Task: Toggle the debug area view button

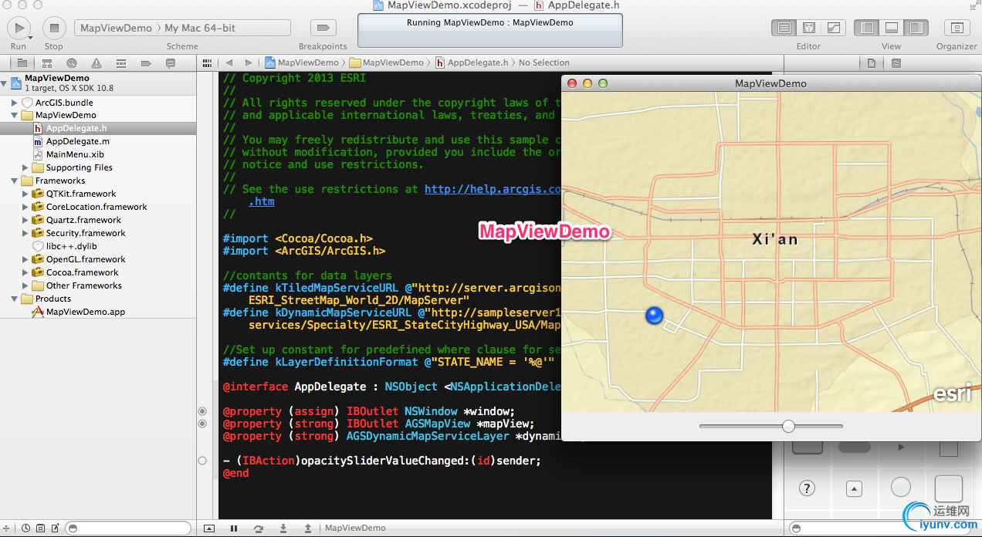Action: 891,28
